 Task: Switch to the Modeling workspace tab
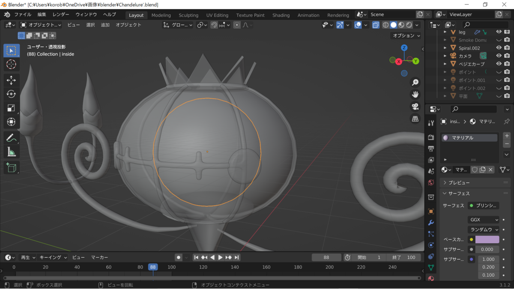click(161, 15)
